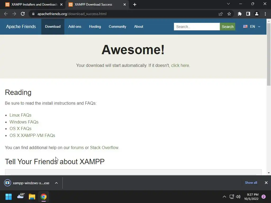This screenshot has height=203, width=271.
Task: Open Chrome profile menu
Action: coord(257,14)
